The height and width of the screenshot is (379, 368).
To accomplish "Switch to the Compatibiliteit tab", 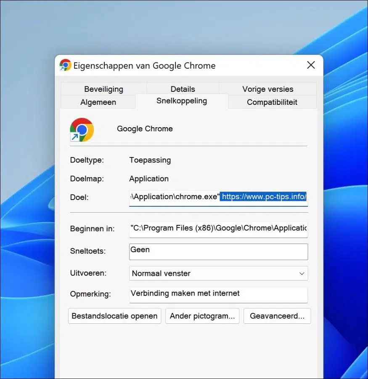I will 272,102.
